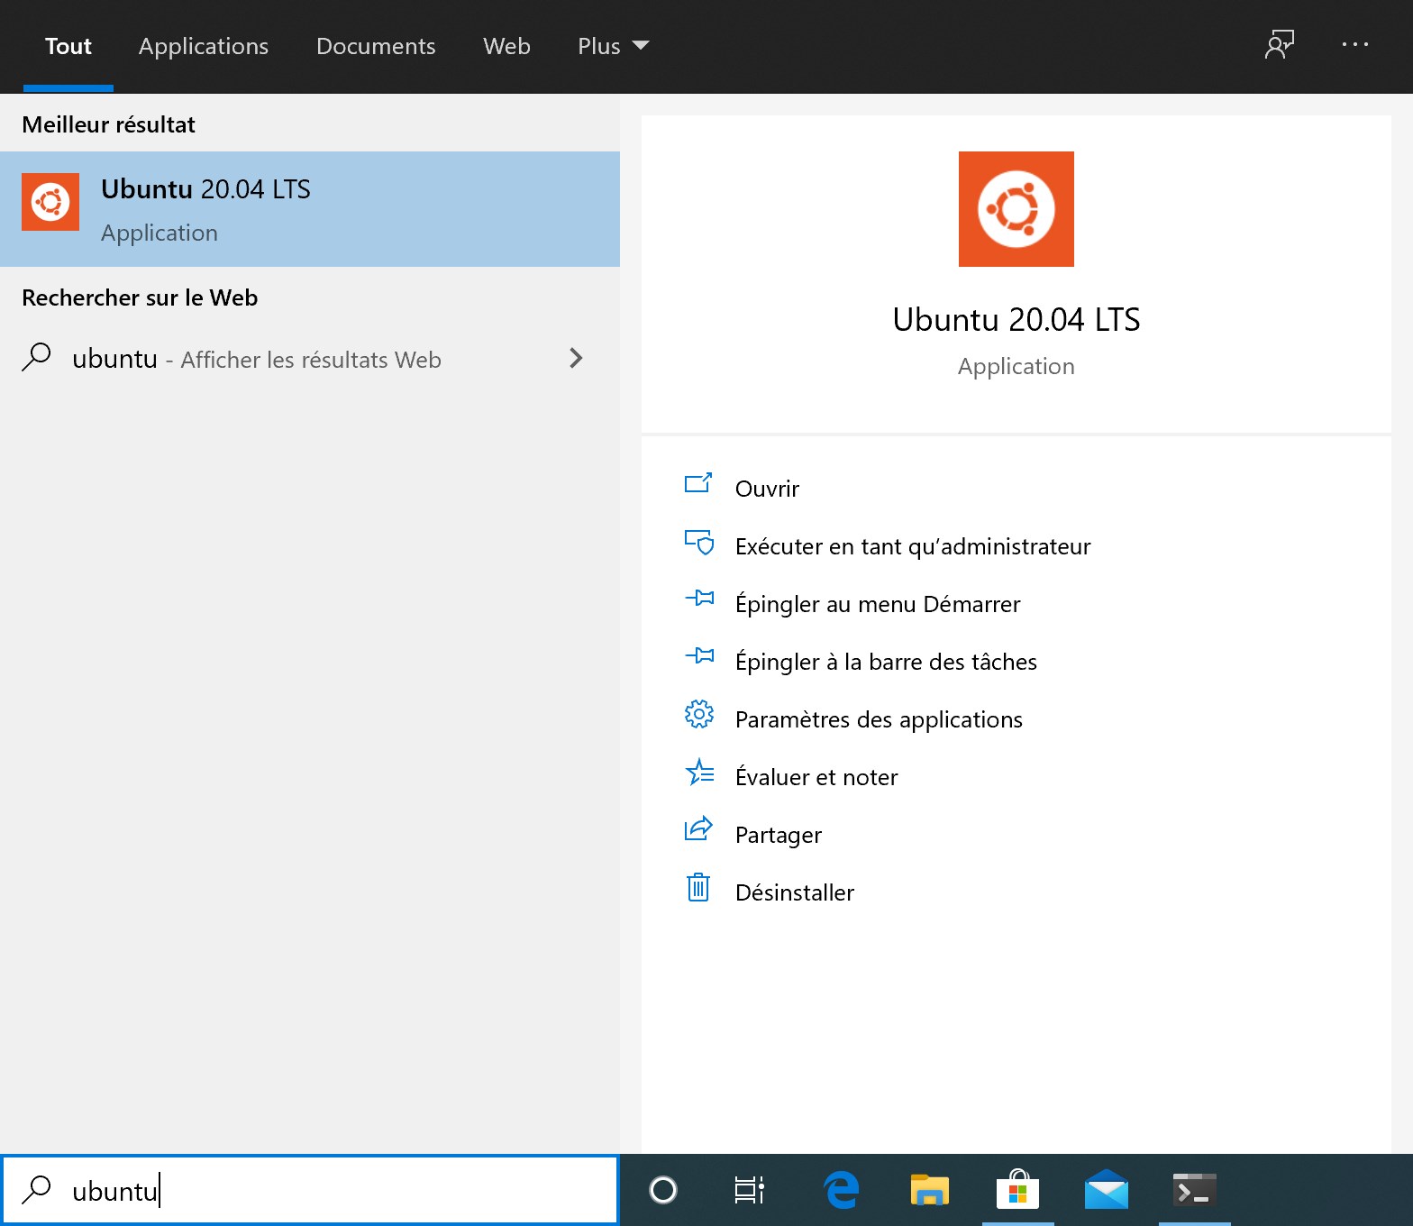Launch Microsoft Edge from taskbar
The width and height of the screenshot is (1413, 1226).
842,1190
